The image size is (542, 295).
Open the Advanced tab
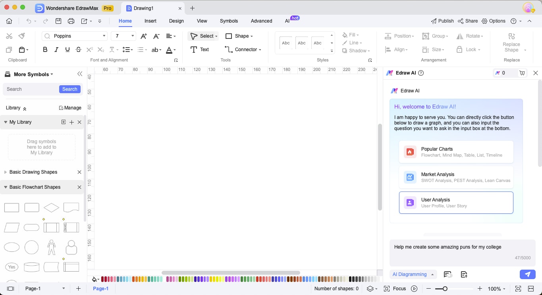click(262, 21)
